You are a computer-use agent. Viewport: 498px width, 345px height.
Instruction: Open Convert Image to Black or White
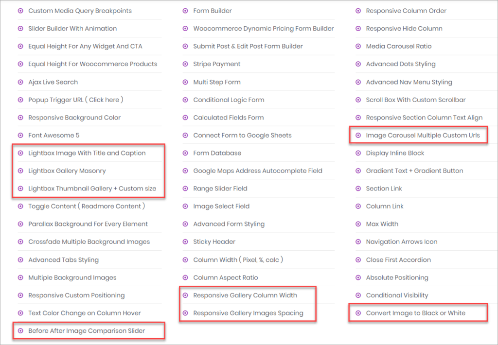tap(415, 313)
